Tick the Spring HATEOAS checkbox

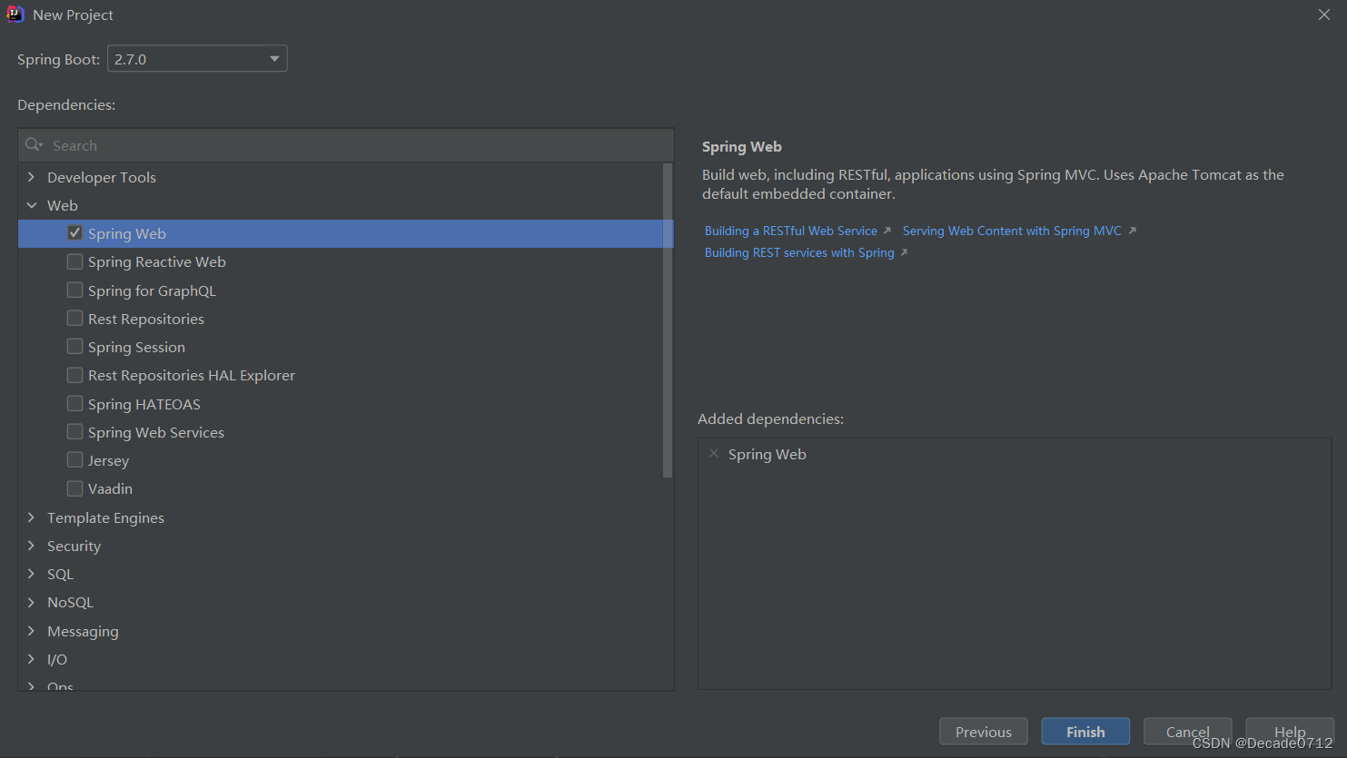pyautogui.click(x=74, y=403)
